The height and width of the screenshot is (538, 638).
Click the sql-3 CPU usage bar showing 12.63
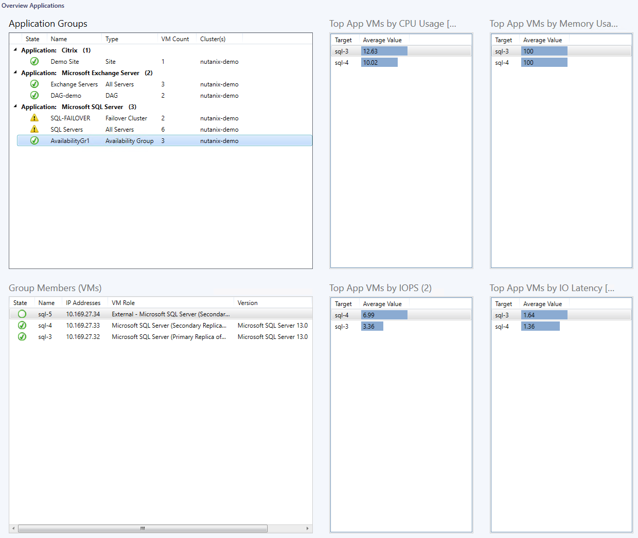[x=384, y=51]
